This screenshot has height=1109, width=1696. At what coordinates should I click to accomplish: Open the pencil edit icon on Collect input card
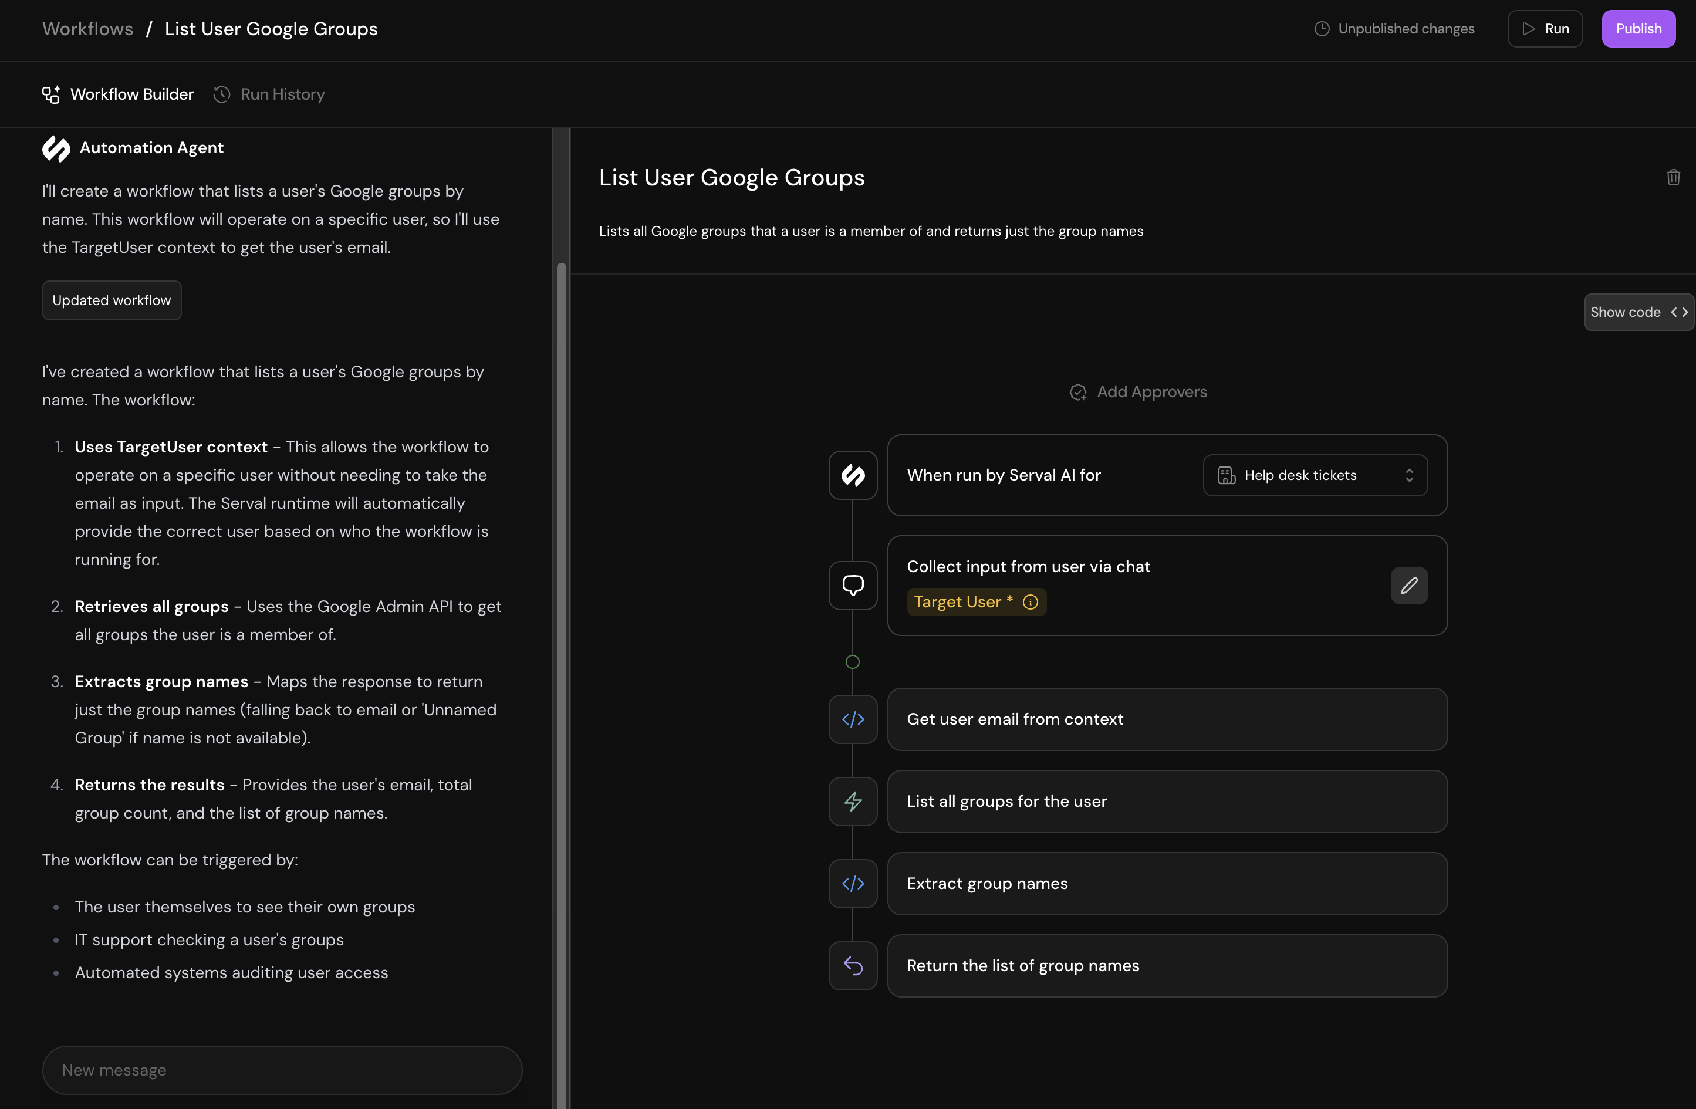pyautogui.click(x=1410, y=585)
